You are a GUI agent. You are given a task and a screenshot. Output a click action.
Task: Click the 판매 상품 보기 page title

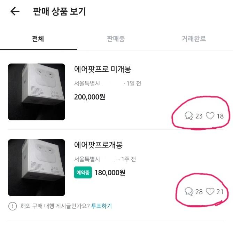[x=59, y=11]
